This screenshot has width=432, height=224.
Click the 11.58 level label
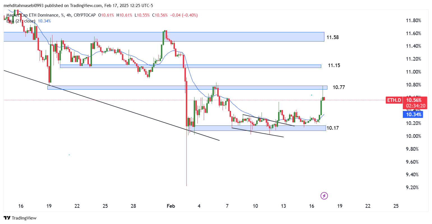pyautogui.click(x=332, y=37)
